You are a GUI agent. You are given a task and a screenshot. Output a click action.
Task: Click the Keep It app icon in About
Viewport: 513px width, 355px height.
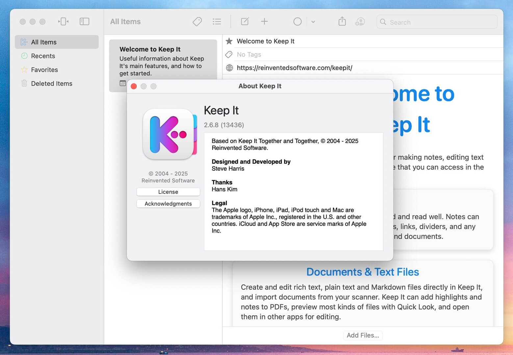point(170,134)
